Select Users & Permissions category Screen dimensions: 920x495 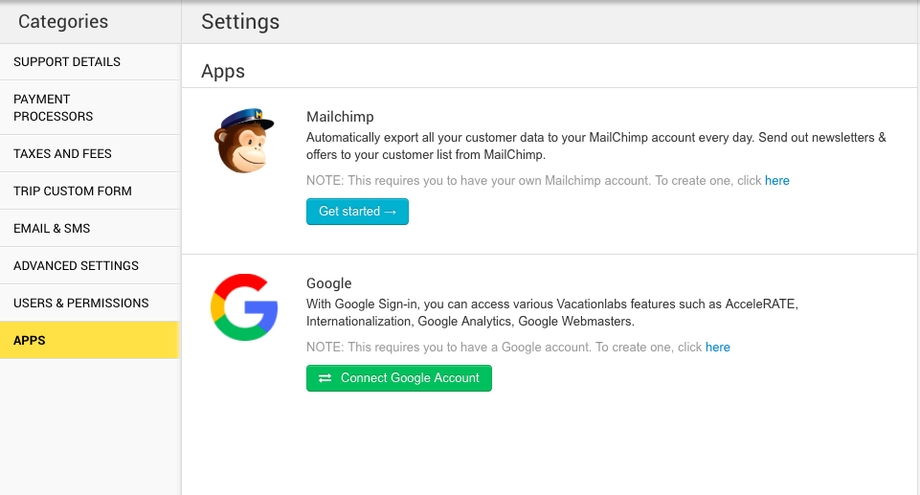(x=81, y=304)
